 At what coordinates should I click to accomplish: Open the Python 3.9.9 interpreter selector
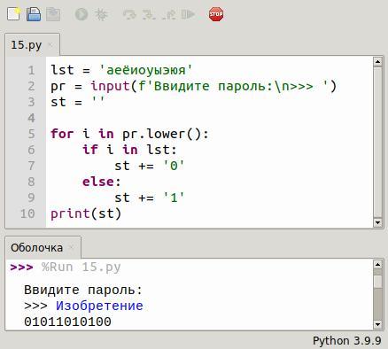tap(347, 341)
